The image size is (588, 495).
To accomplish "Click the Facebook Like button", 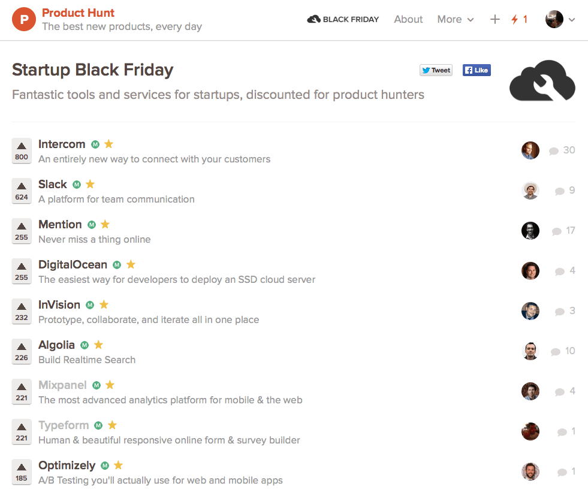I will [477, 70].
